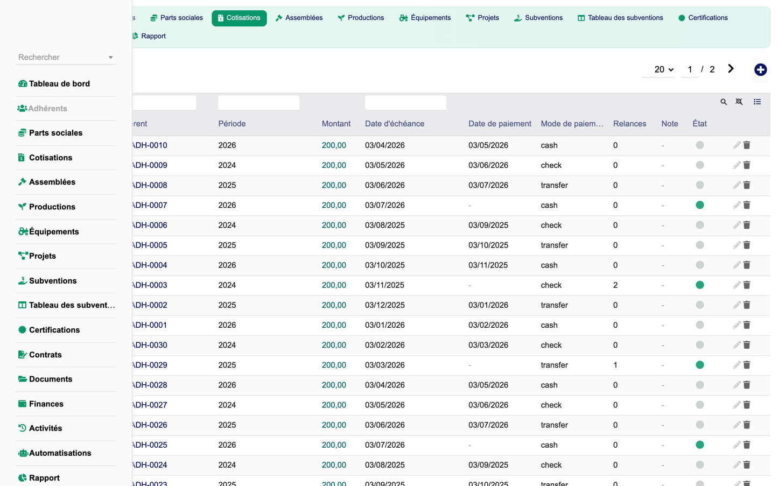Open Certifications tab in top bar
The image size is (778, 486).
point(703,18)
